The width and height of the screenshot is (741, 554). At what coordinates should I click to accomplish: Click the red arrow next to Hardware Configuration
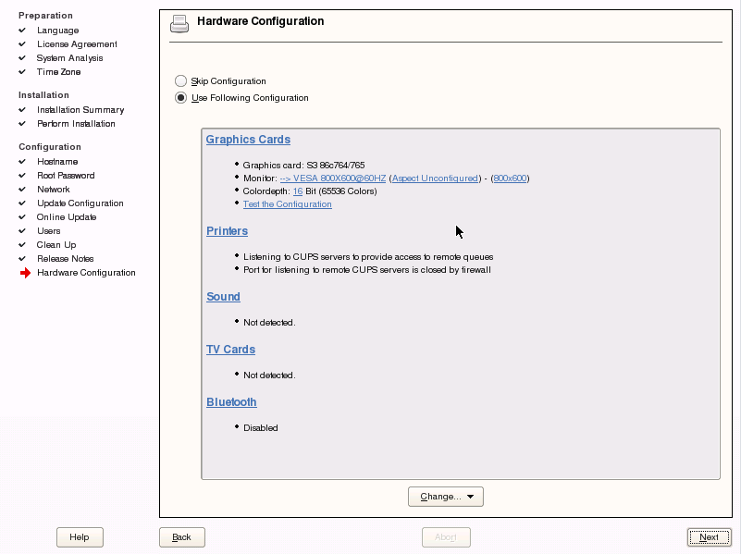[25, 273]
